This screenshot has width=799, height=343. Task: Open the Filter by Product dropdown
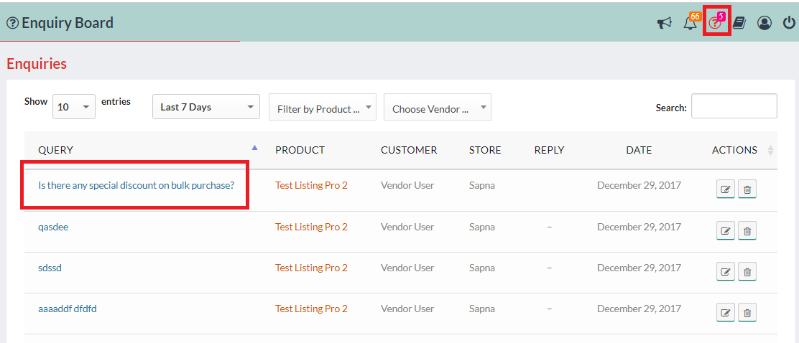pyautogui.click(x=323, y=108)
